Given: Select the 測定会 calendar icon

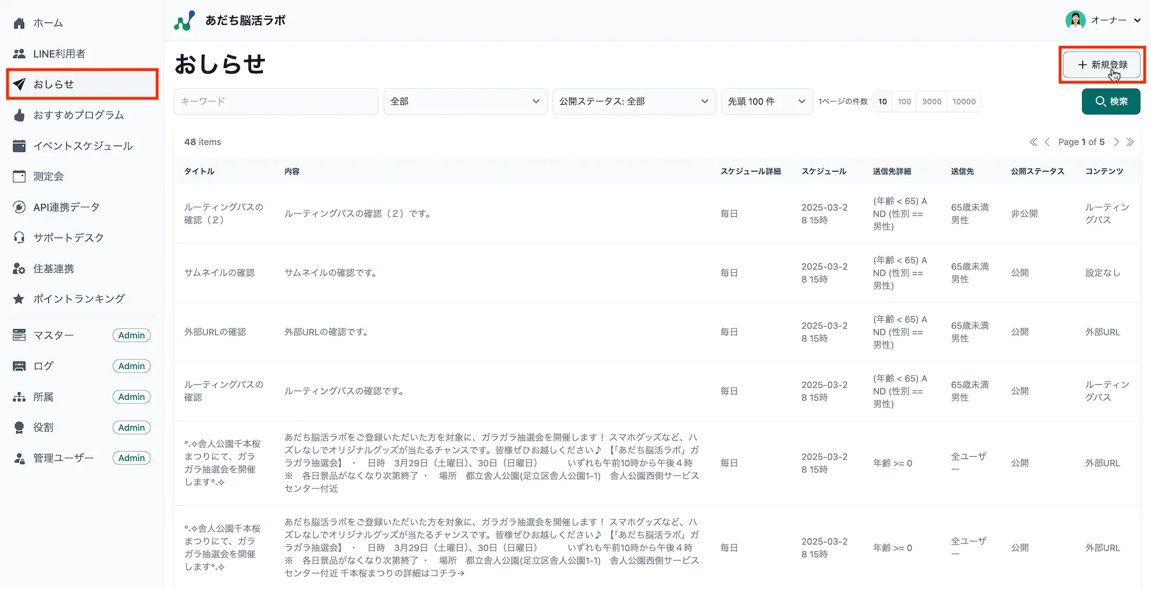Looking at the screenshot, I should (x=20, y=176).
